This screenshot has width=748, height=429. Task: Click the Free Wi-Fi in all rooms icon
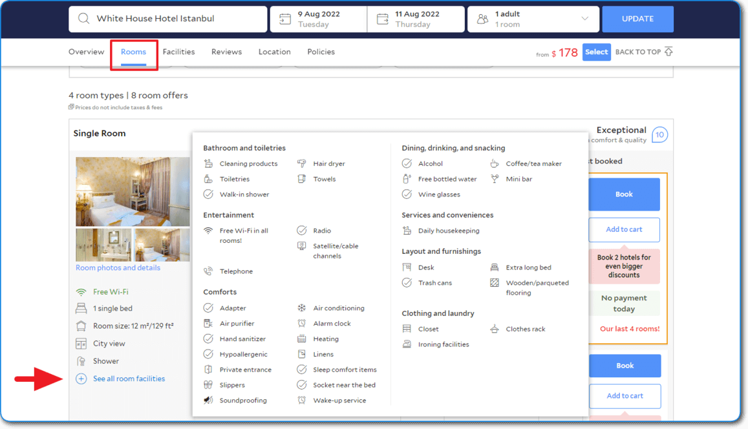208,231
